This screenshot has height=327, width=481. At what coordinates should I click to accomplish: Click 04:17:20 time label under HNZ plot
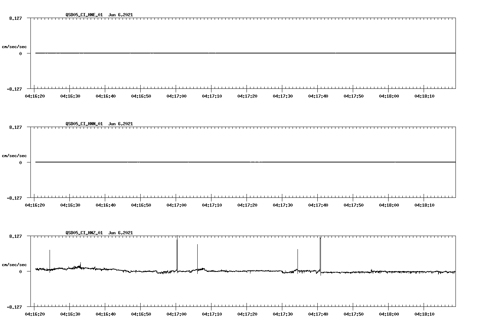click(247, 314)
